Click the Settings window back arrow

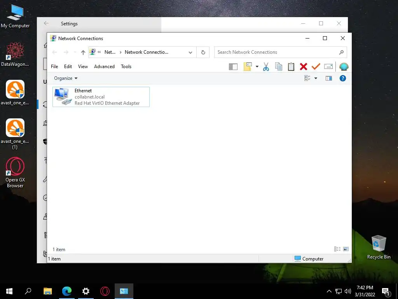[x=46, y=23]
